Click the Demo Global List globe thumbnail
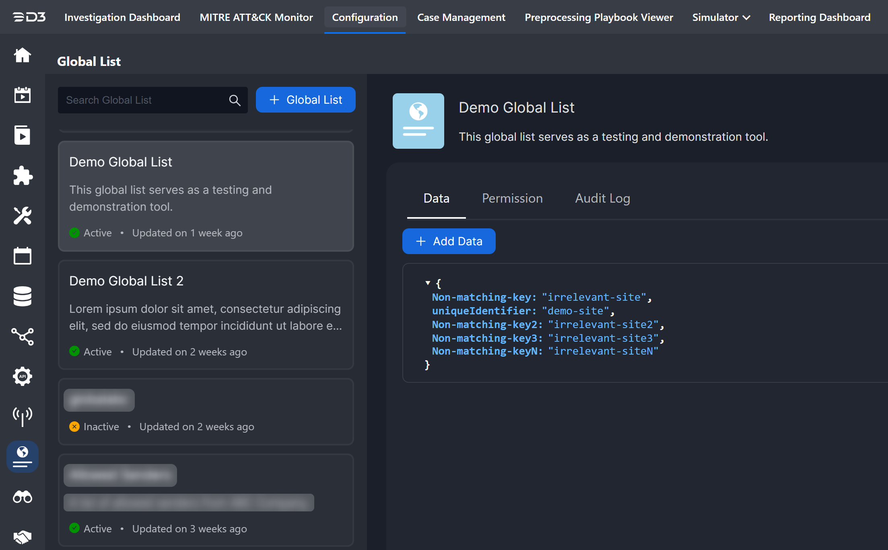This screenshot has width=888, height=550. (x=418, y=121)
